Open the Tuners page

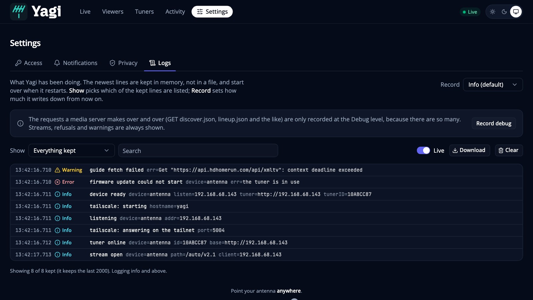[144, 12]
